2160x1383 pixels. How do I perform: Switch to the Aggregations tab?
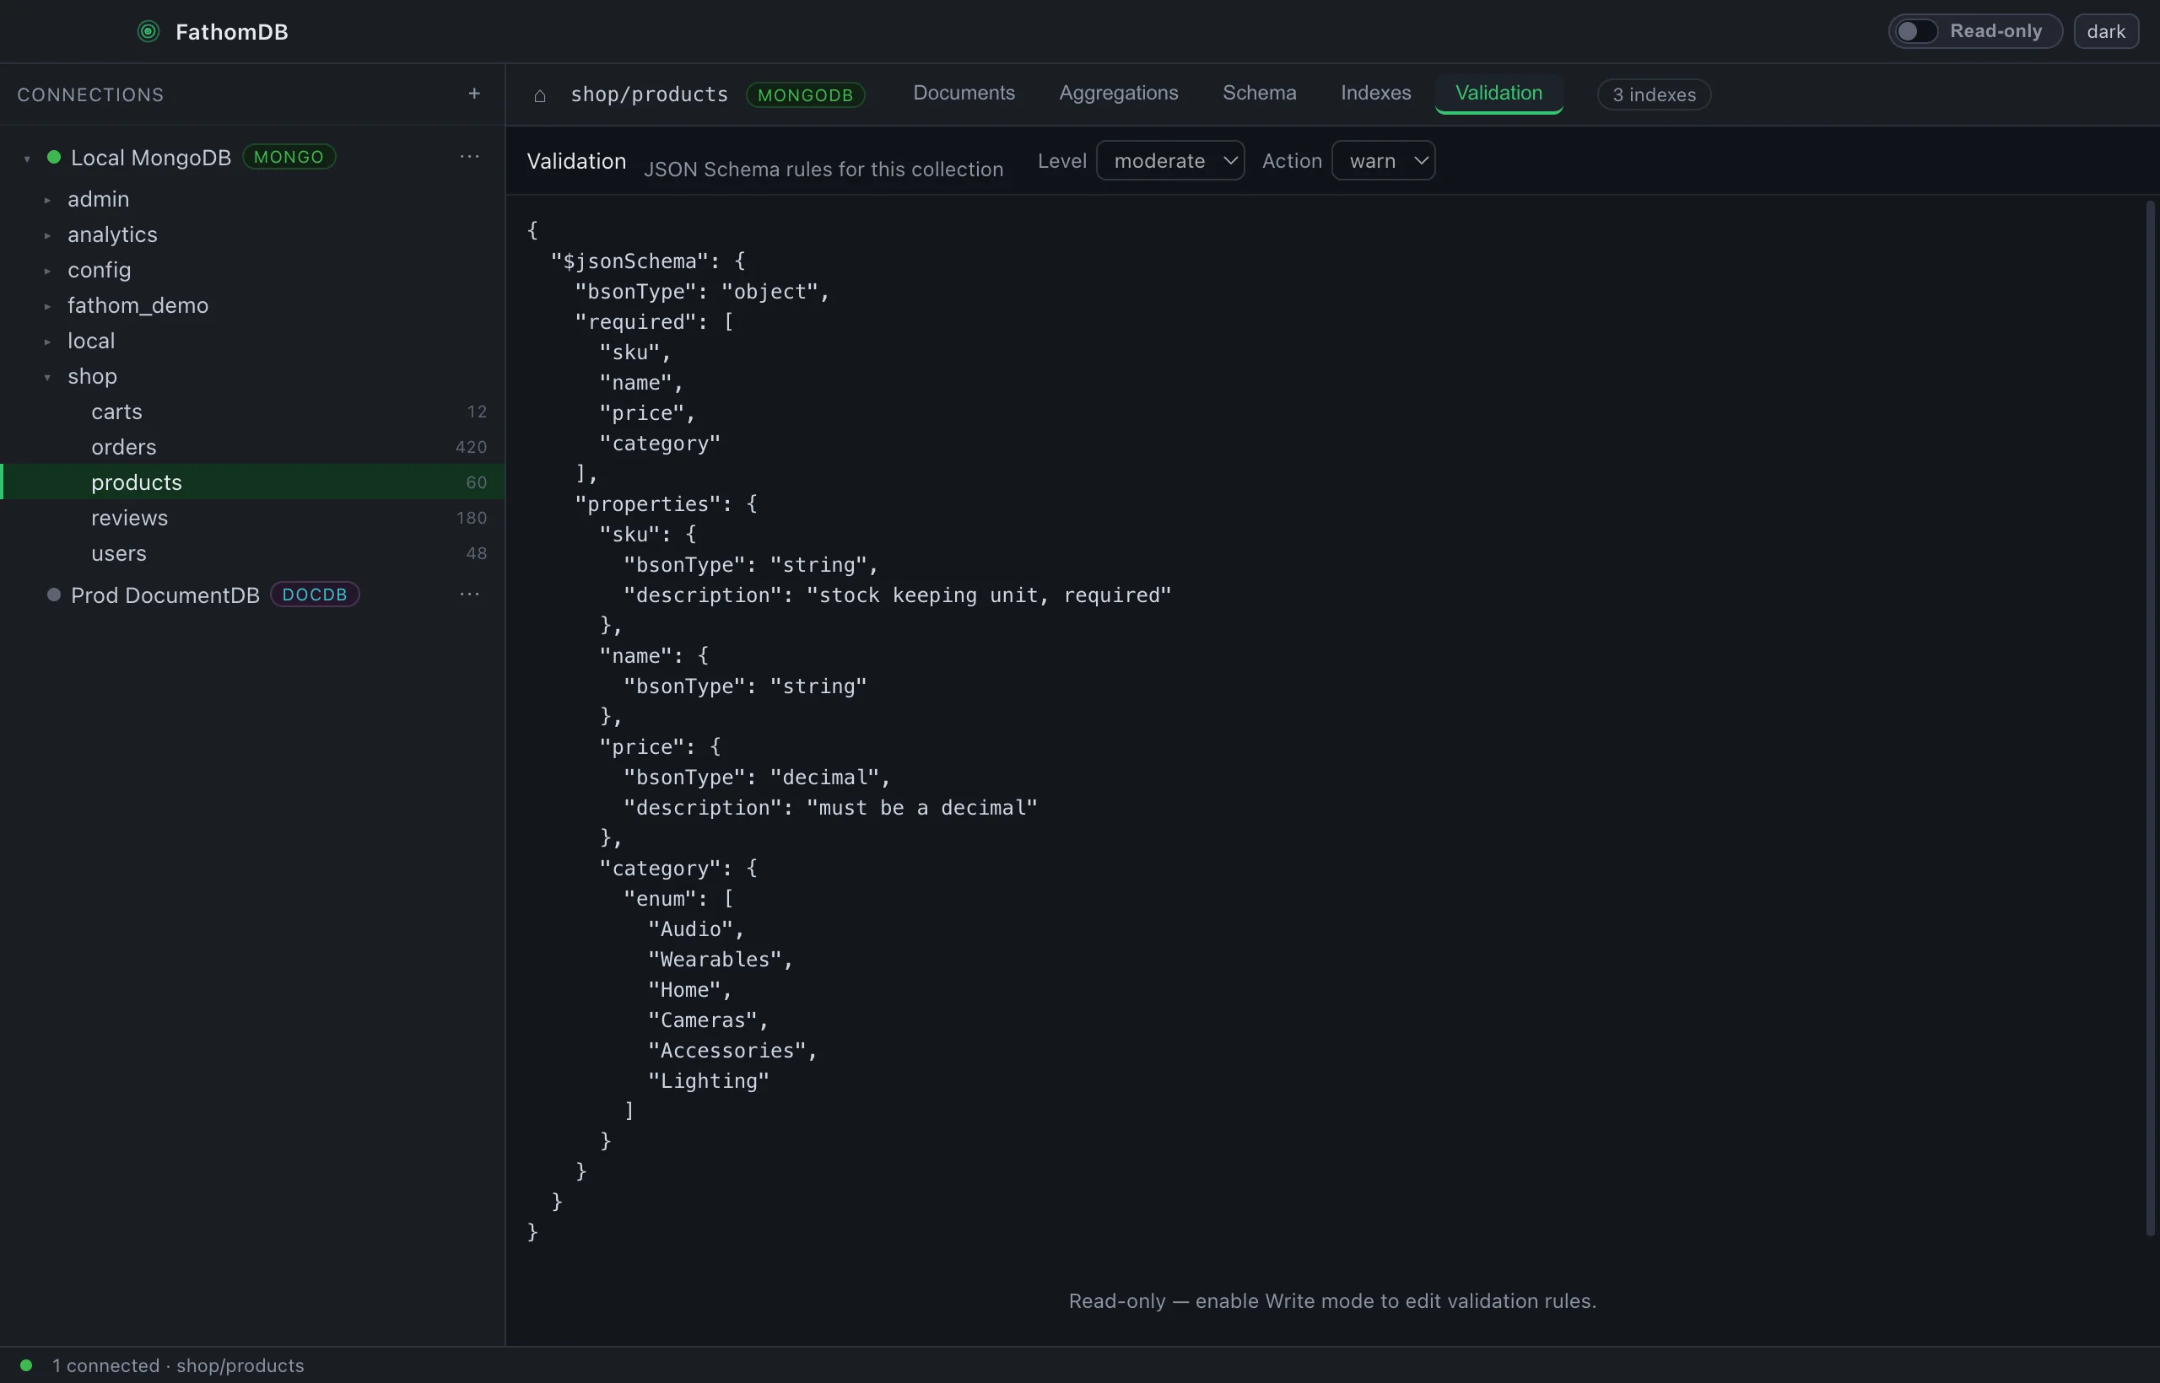tap(1118, 94)
